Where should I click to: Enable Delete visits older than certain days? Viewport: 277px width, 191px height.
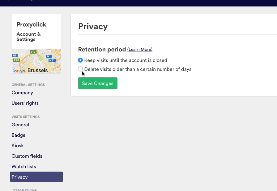coord(80,69)
